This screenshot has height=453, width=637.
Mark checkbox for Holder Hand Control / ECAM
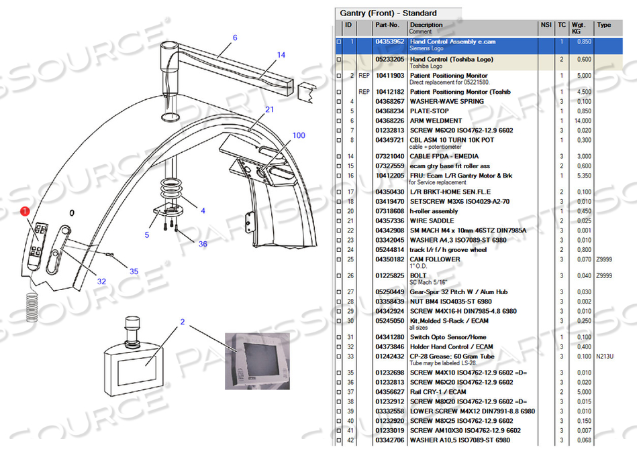339,347
